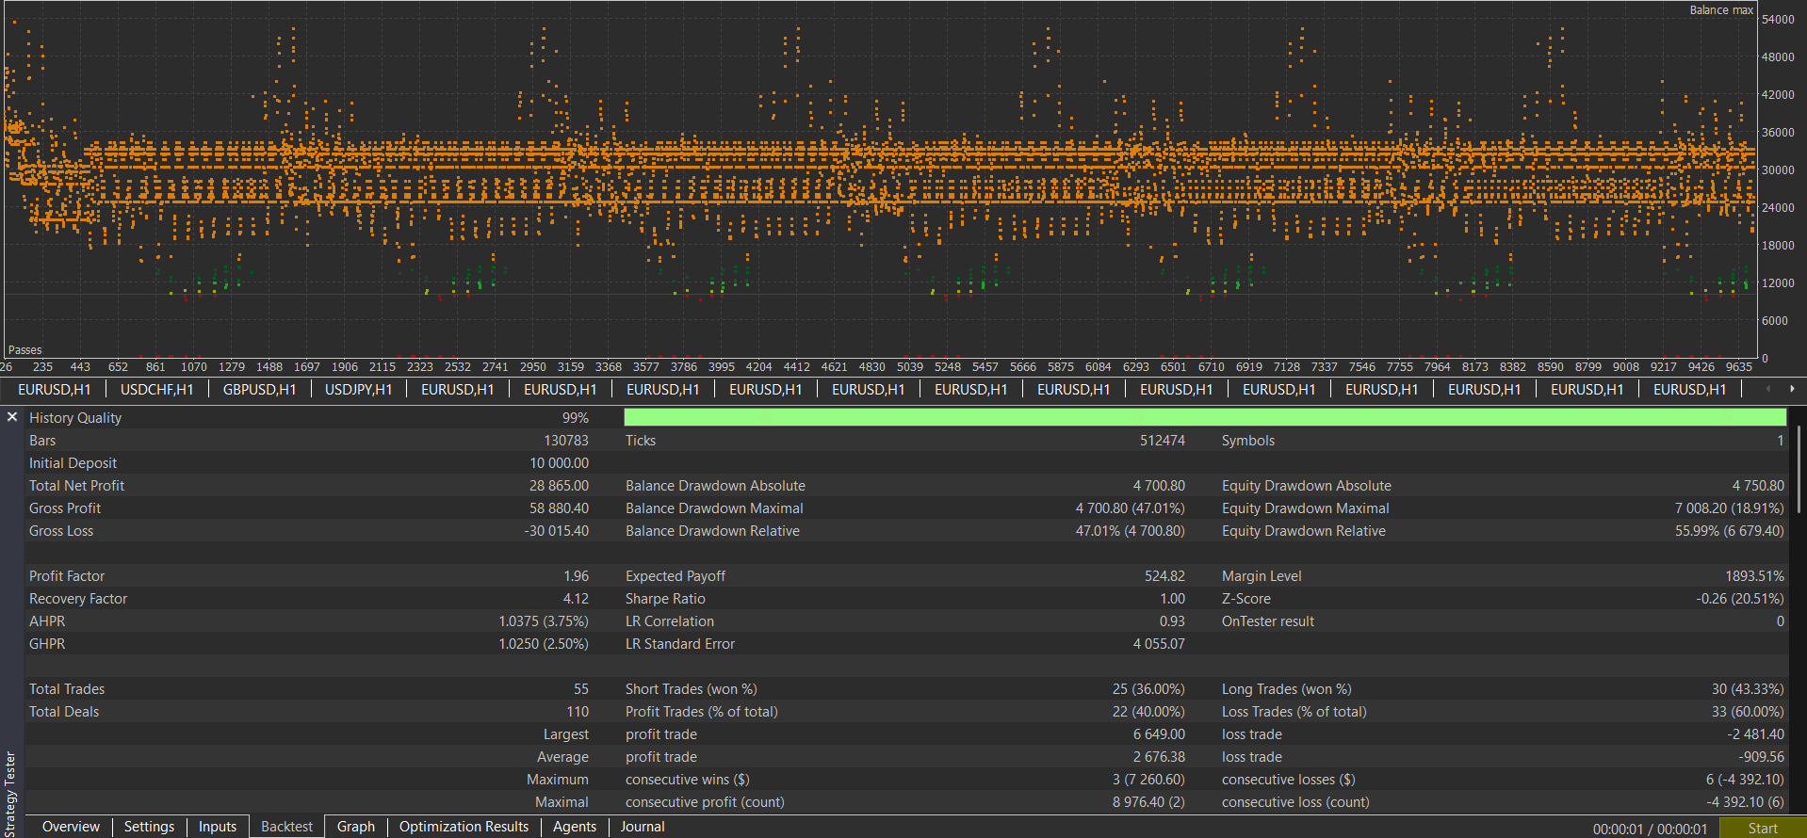Open the Settings tab
This screenshot has height=838, width=1807.
coord(149,827)
